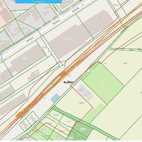The image size is (142, 142).
Task: Click the chevron in the blue header bar
Action: [33, 1]
